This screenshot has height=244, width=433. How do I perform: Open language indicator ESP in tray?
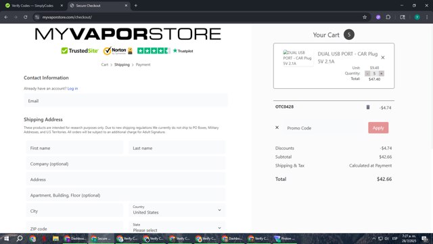[x=395, y=239]
